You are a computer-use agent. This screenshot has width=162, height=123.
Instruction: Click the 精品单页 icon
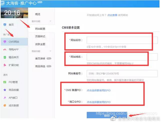(x=5, y=57)
